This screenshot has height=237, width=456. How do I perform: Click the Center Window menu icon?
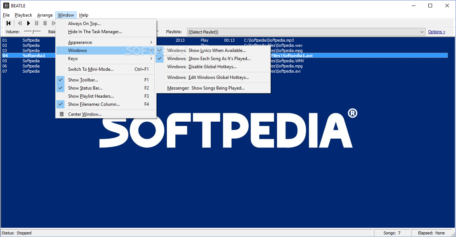tap(62, 114)
